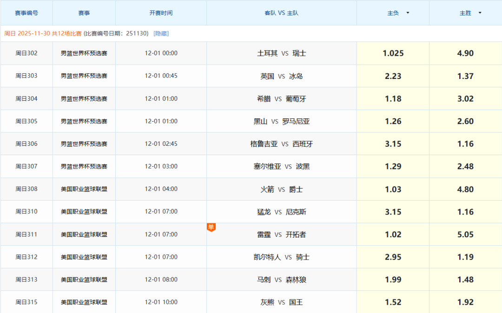The height and width of the screenshot is (313, 502).
Task: Click match number 周日302
Action: pyautogui.click(x=26, y=53)
